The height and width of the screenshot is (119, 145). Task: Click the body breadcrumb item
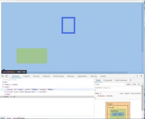tap(9, 118)
